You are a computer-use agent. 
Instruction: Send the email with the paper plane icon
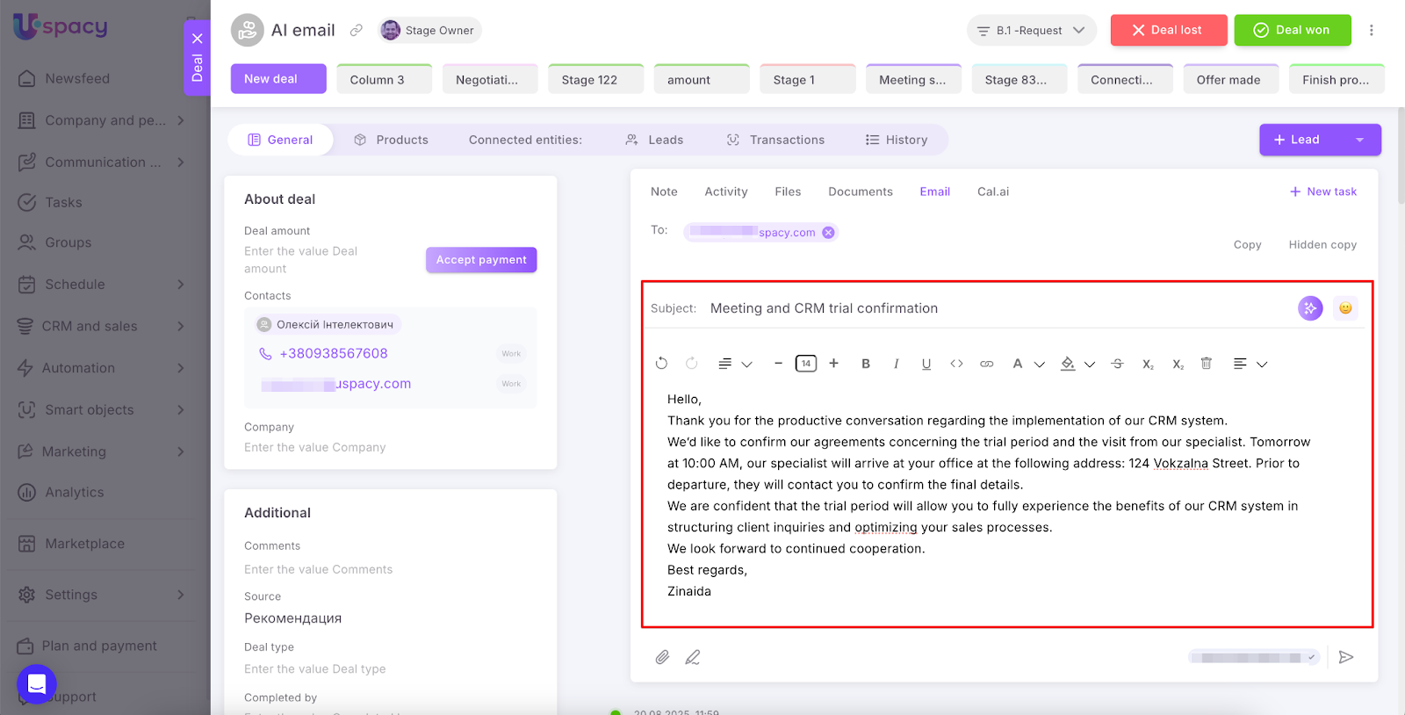(1346, 657)
